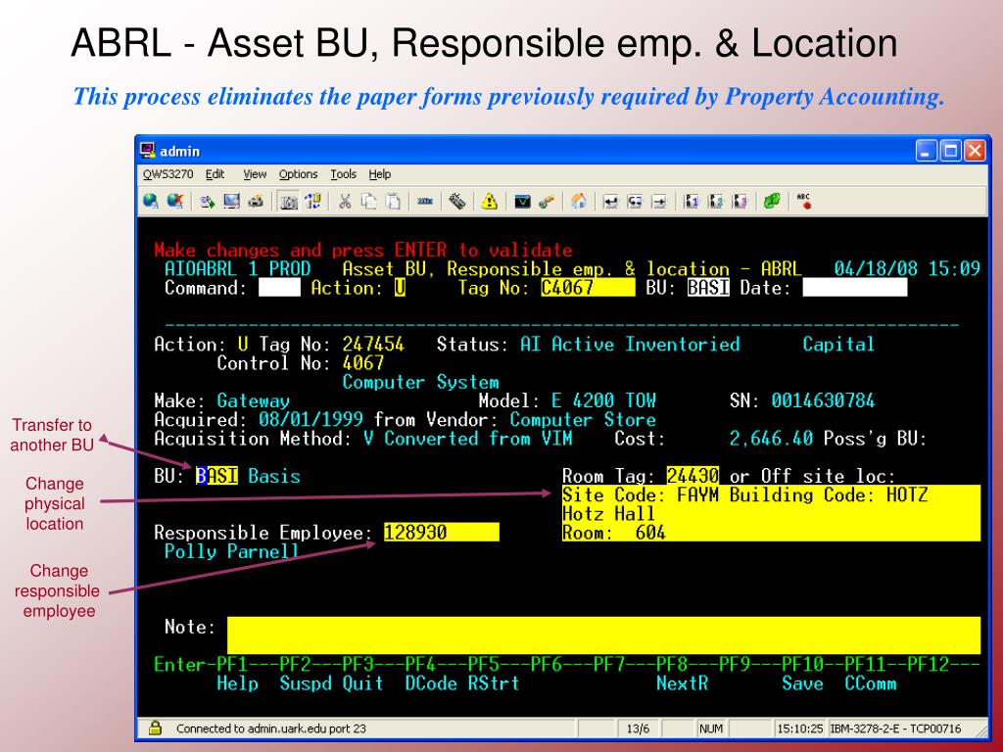Click the double-arrow key toolbar icon
Screen dimensions: 1003x752
click(x=635, y=202)
